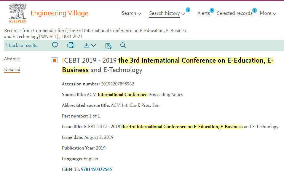Image resolution: width=284 pixels, height=178 pixels.
Task: Open Search history menu
Action: point(165,13)
